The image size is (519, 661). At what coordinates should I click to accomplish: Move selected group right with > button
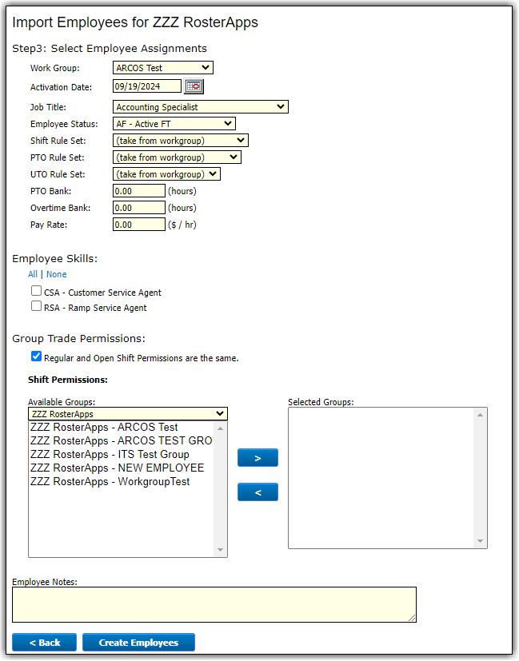(x=258, y=458)
